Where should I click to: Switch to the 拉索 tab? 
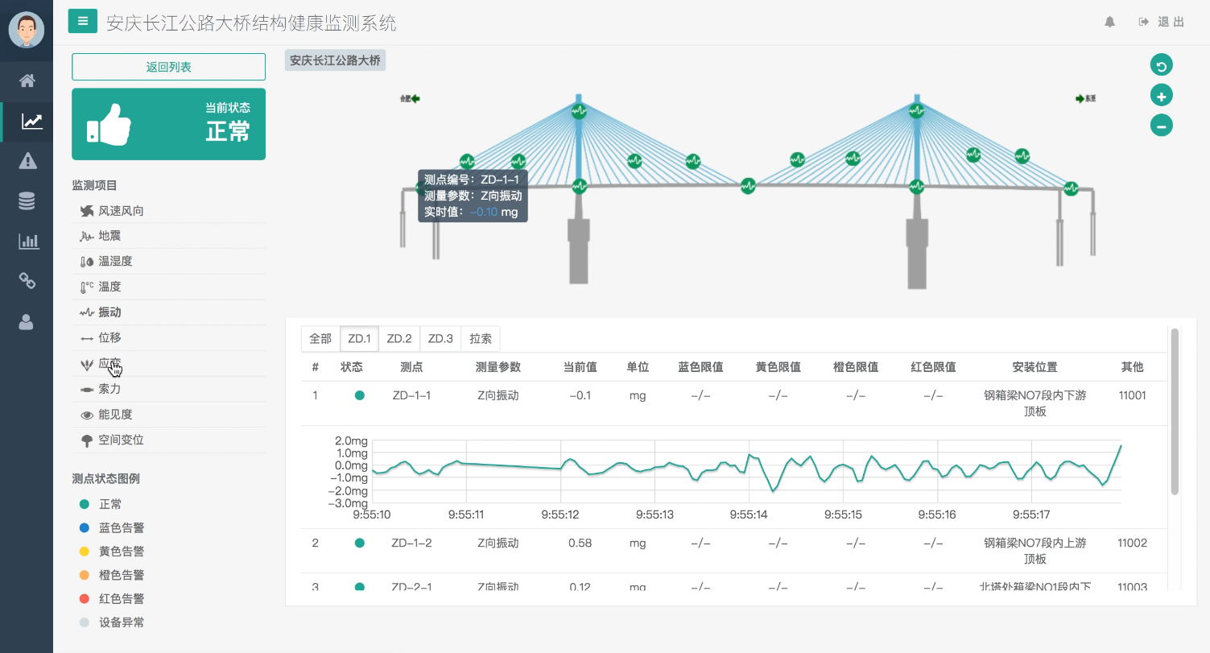click(481, 339)
